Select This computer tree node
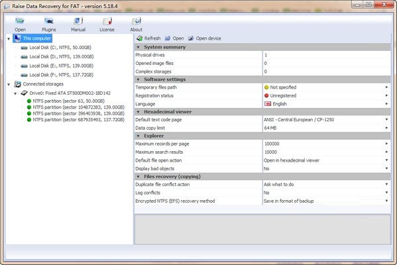Screen dimensions: 397x265 pos(32,38)
